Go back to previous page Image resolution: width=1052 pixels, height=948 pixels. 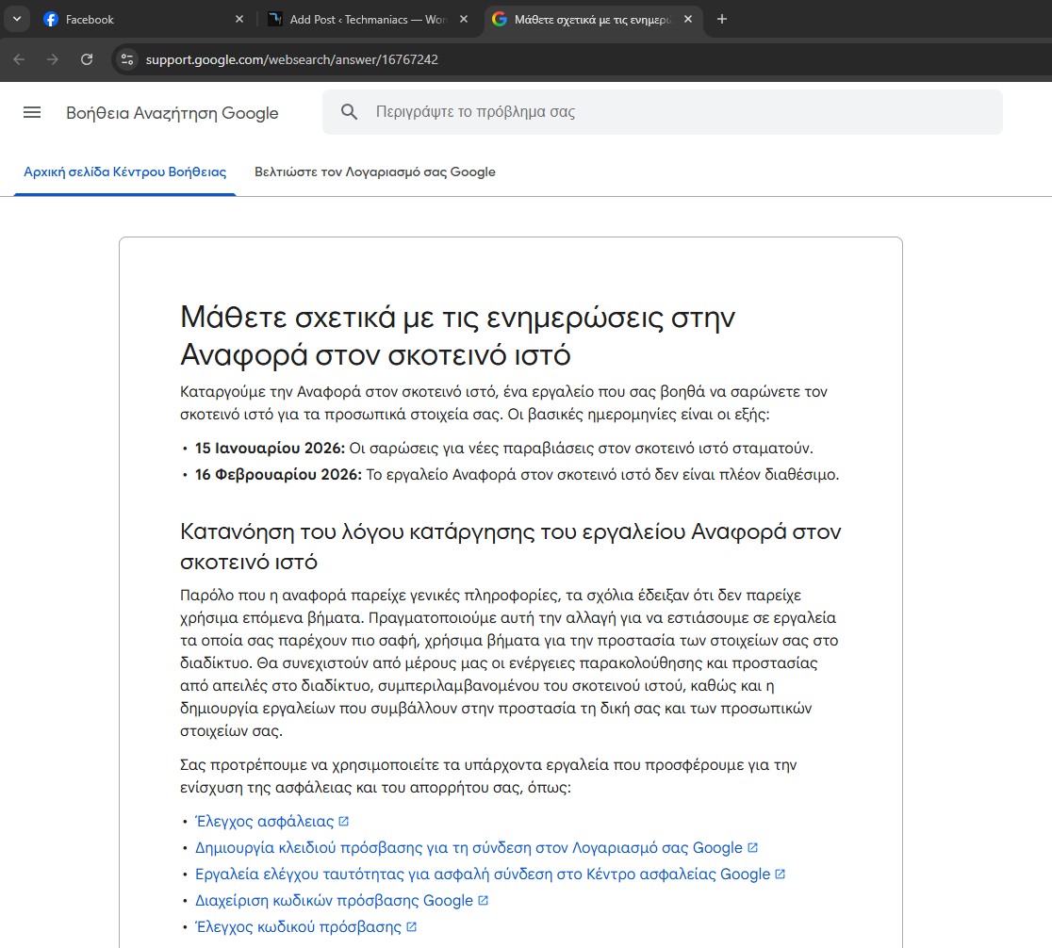(x=20, y=59)
